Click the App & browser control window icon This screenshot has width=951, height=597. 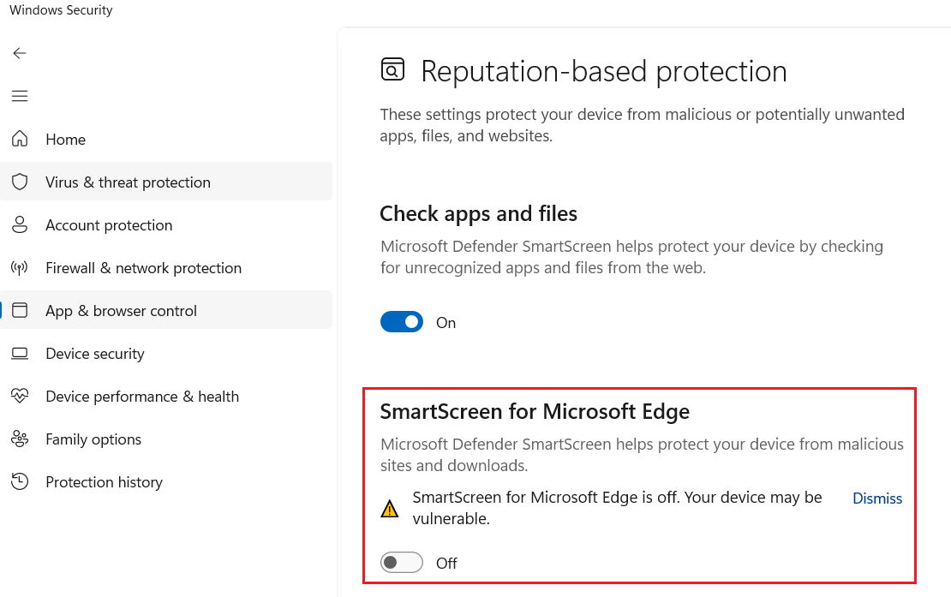pyautogui.click(x=20, y=310)
